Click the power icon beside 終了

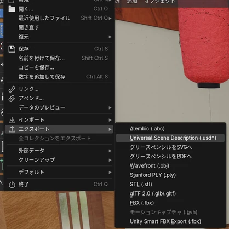12,185
